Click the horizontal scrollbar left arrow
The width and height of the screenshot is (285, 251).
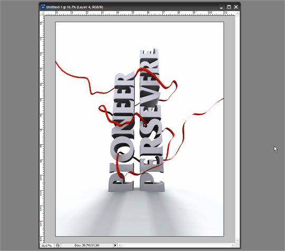click(120, 245)
